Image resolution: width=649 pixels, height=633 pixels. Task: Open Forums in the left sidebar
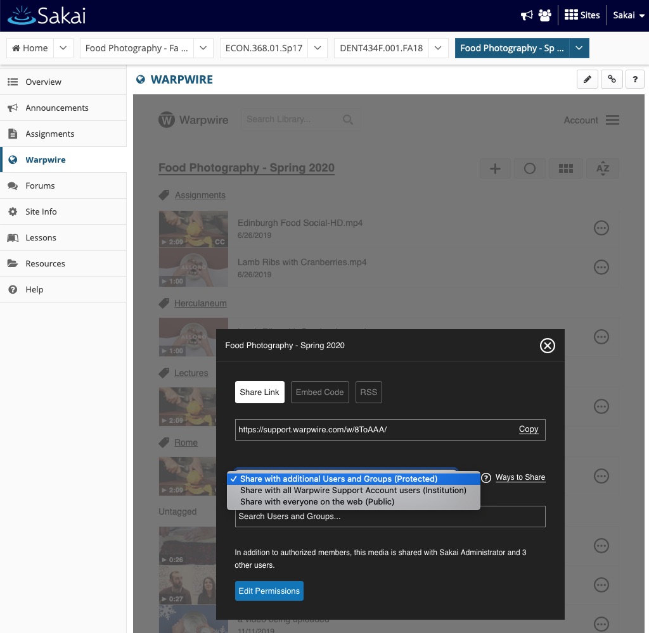(x=63, y=185)
